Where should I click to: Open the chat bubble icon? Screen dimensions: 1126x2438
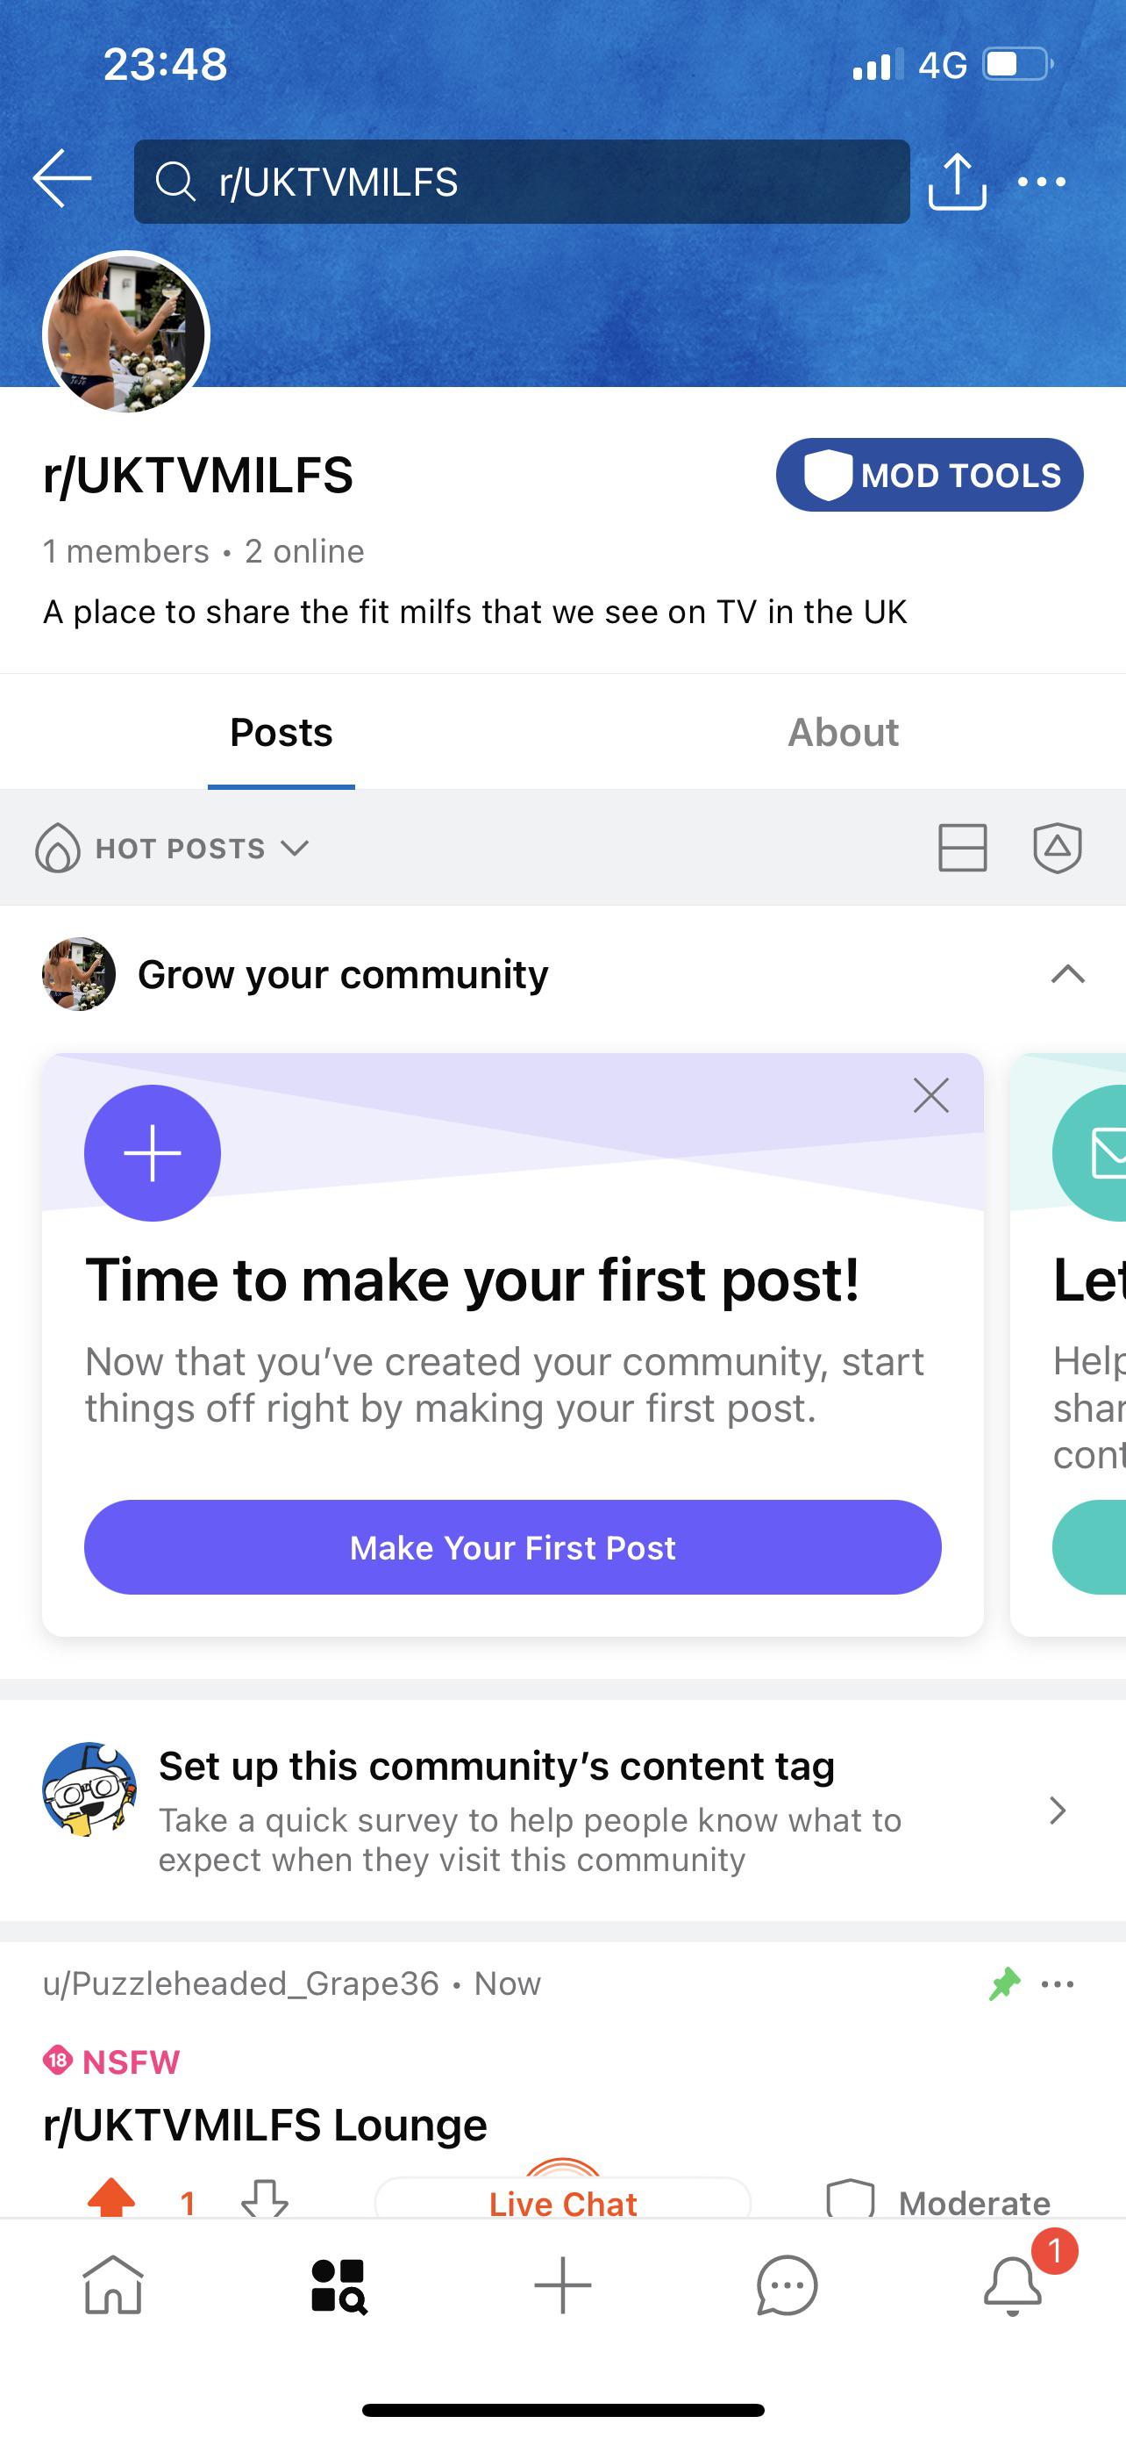(x=787, y=2284)
